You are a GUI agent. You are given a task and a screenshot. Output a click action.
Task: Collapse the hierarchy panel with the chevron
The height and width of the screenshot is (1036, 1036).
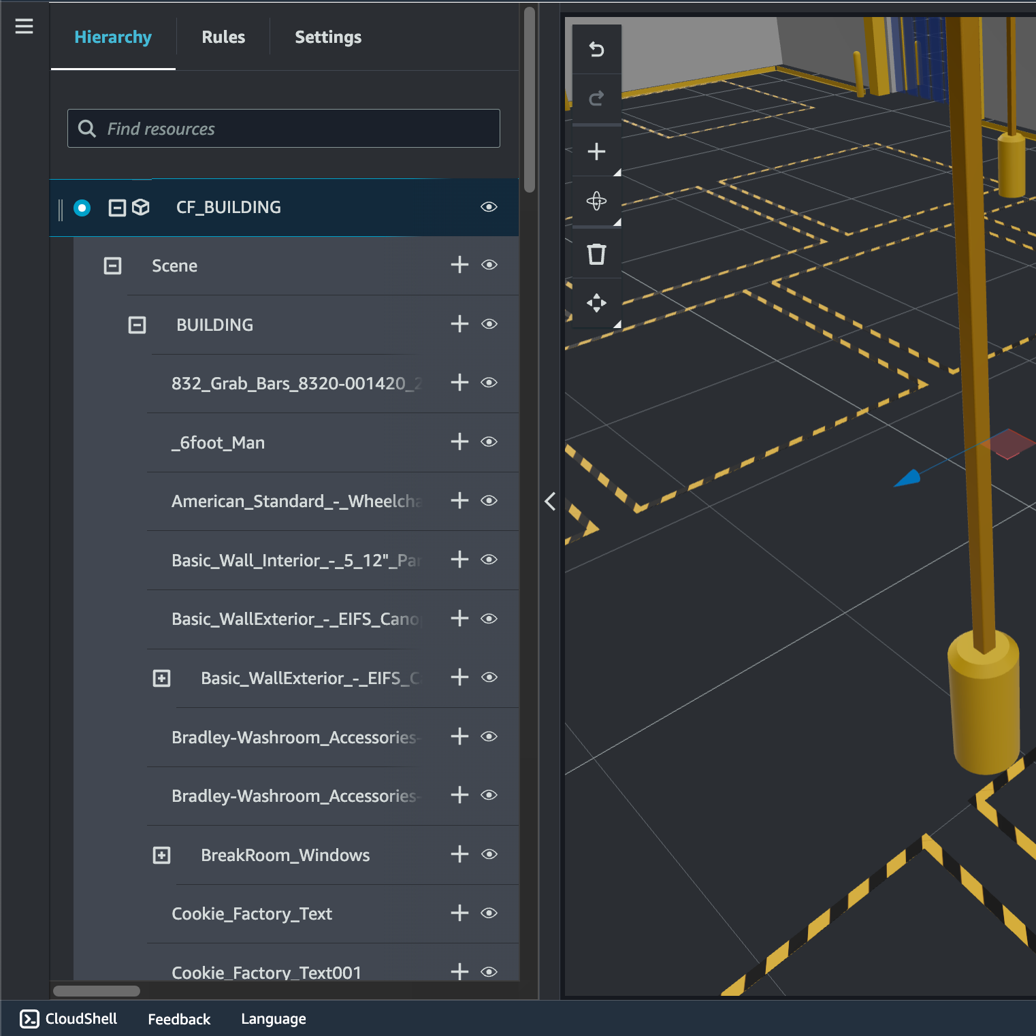[x=550, y=502]
